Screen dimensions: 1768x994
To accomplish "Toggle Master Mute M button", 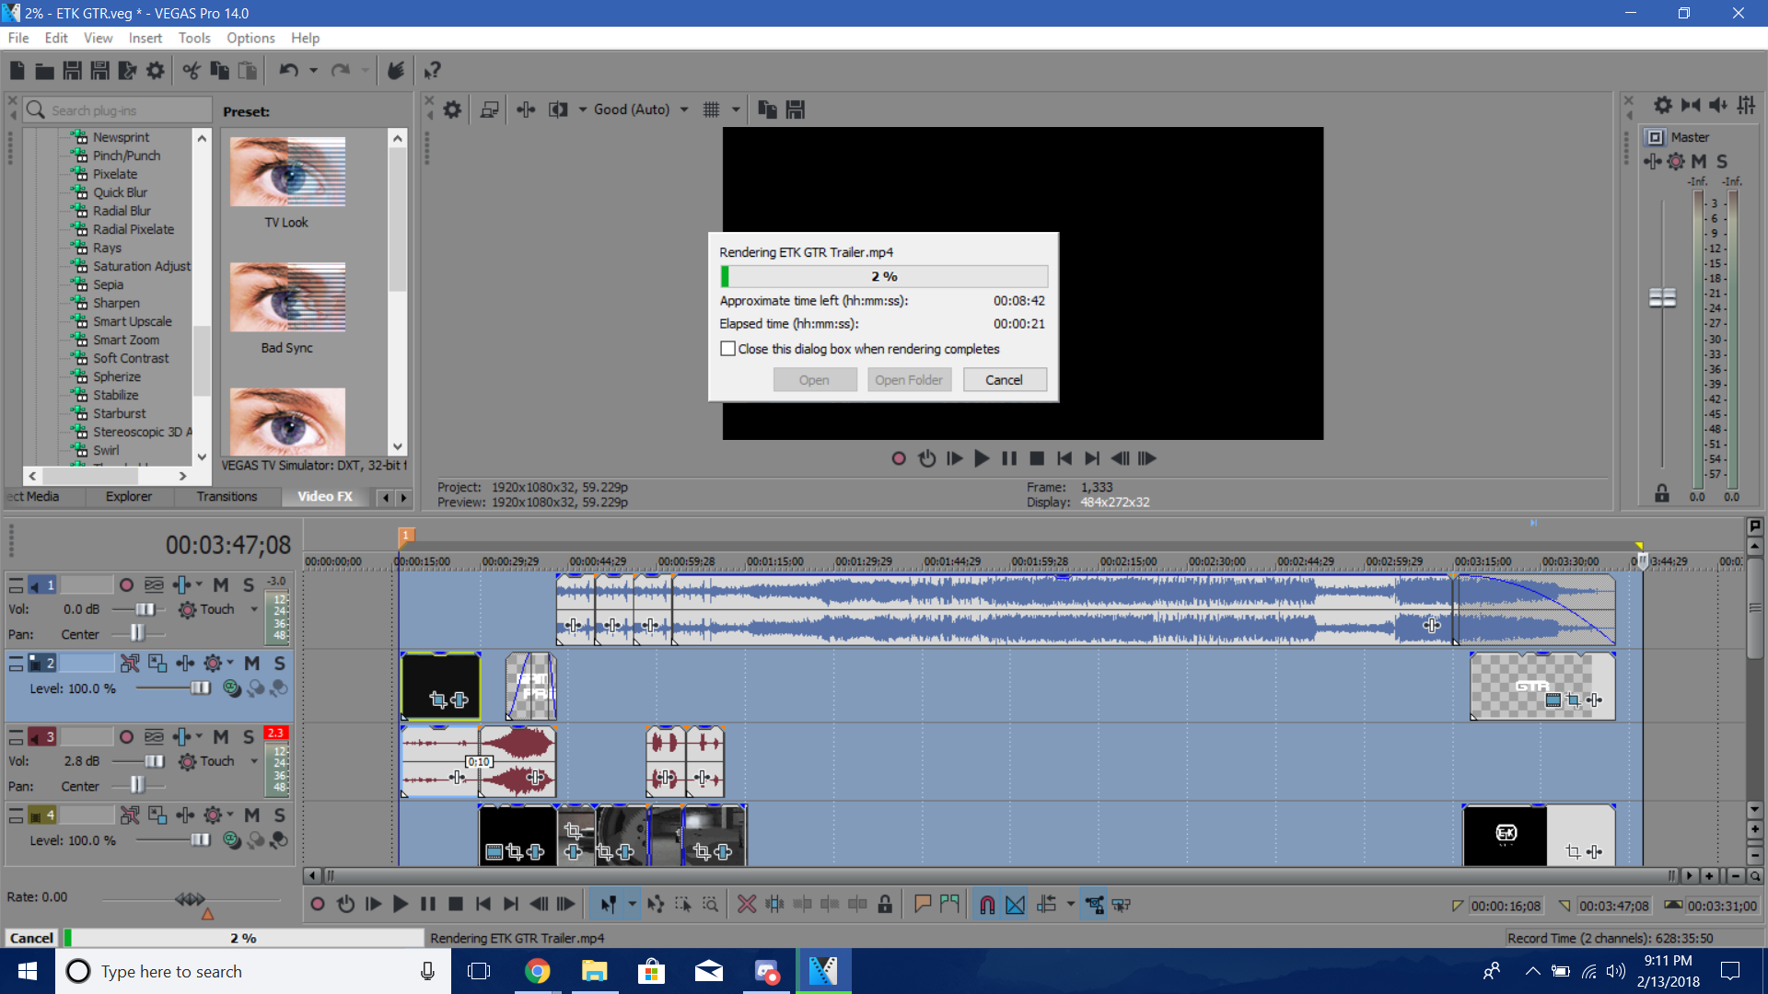I will click(x=1699, y=161).
